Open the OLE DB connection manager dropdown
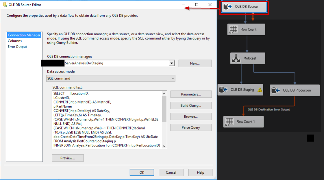 (x=172, y=63)
